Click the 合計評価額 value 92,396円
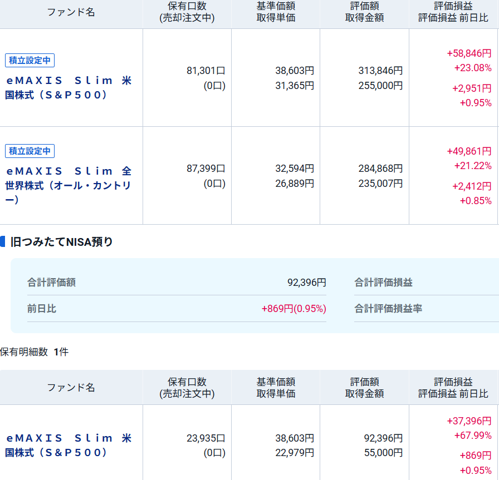This screenshot has height=480, width=499. [x=306, y=283]
